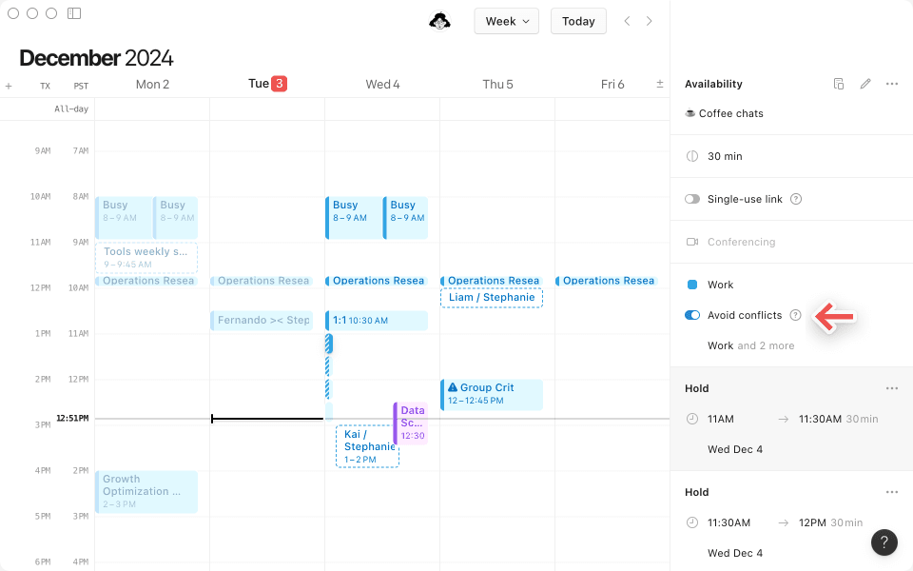Click the Today button
913x571 pixels.
[578, 21]
